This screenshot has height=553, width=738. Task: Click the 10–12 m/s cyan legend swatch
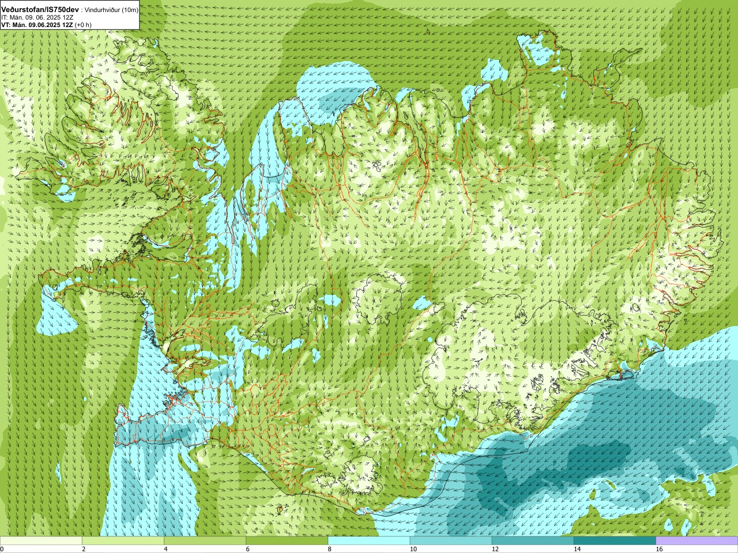tap(450, 541)
